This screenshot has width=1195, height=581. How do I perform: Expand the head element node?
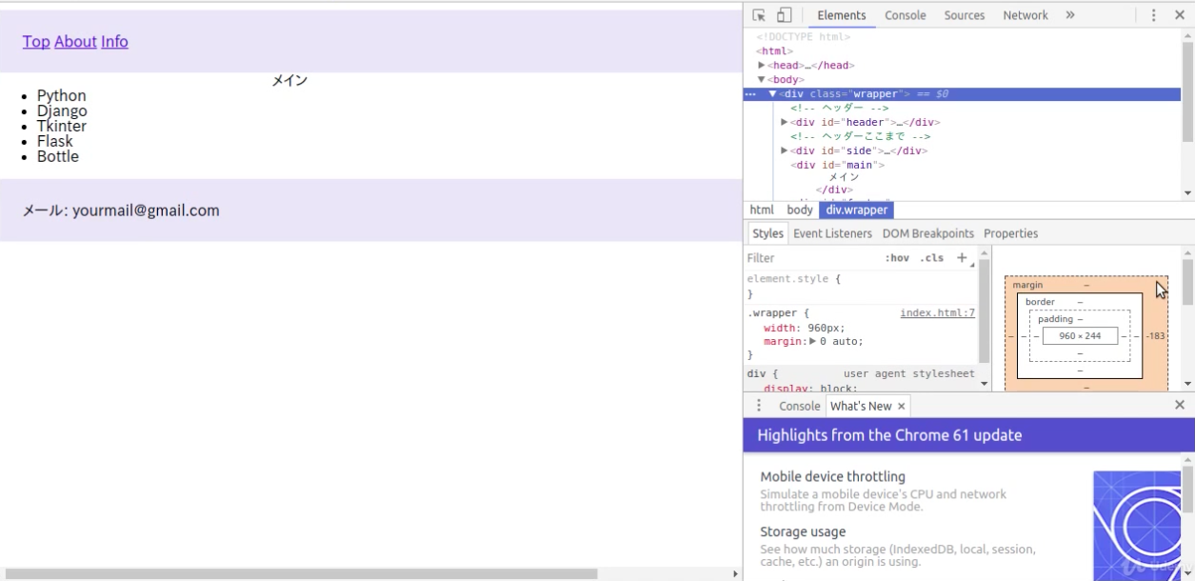click(x=762, y=66)
